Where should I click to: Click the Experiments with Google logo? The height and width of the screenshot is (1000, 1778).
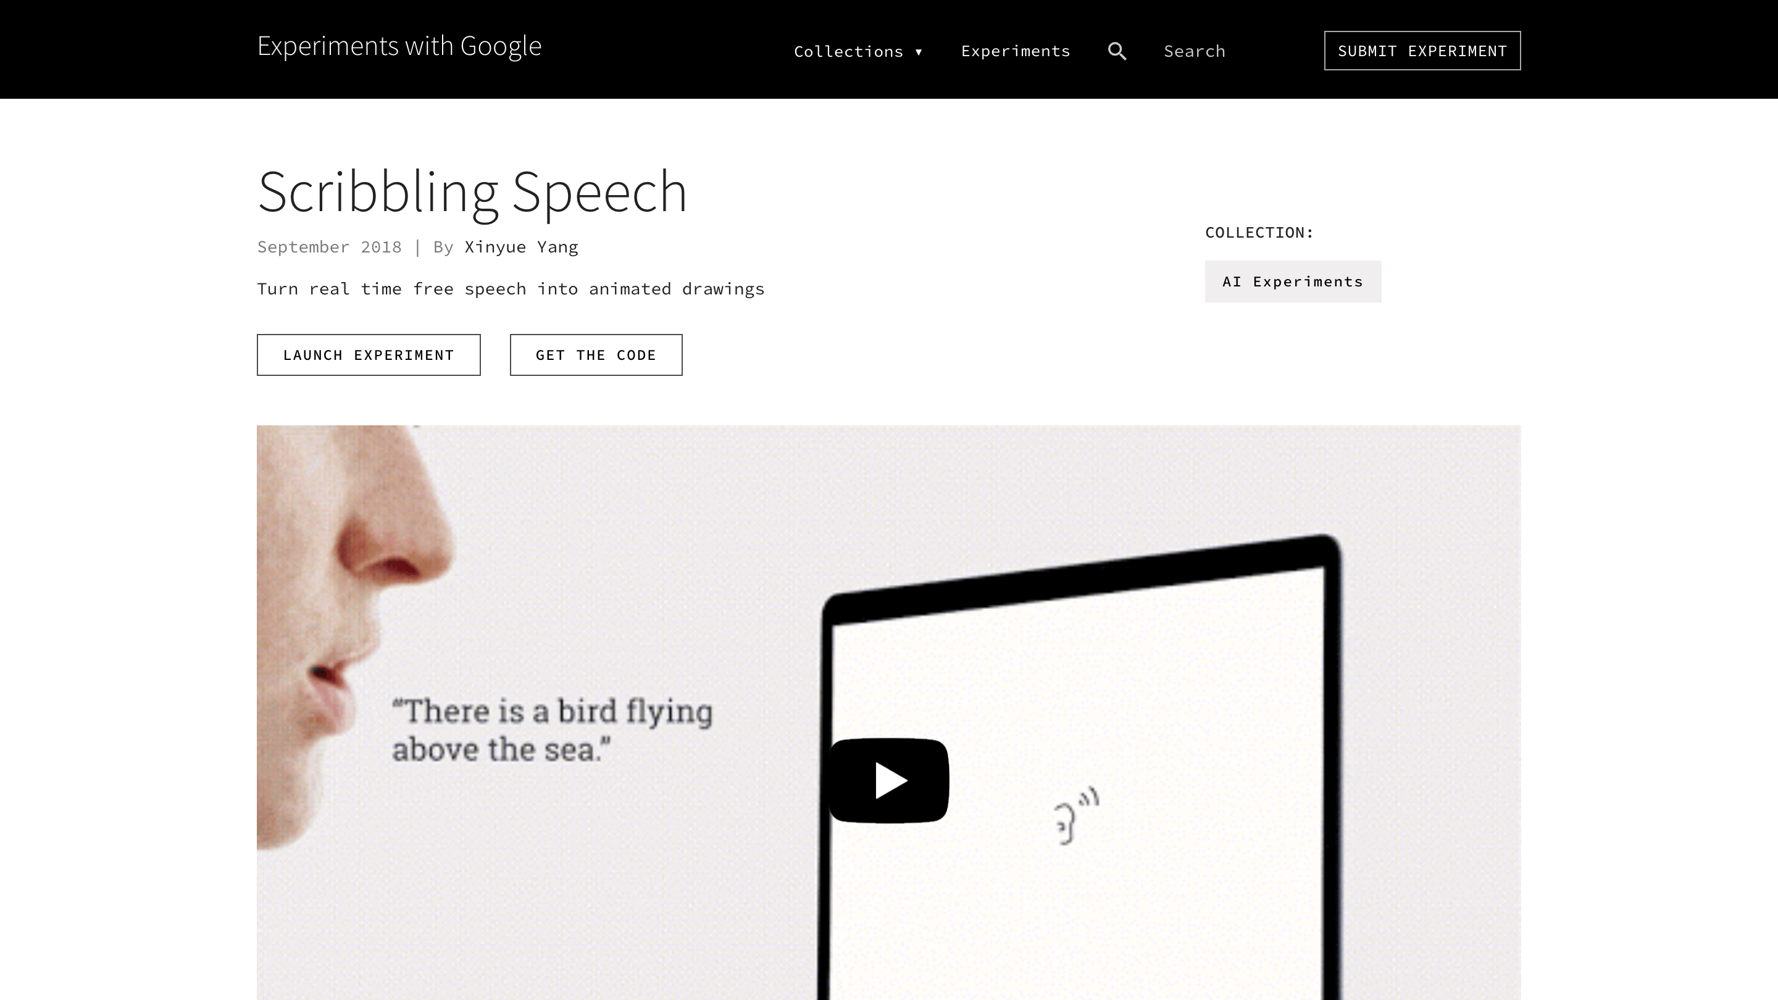[399, 46]
